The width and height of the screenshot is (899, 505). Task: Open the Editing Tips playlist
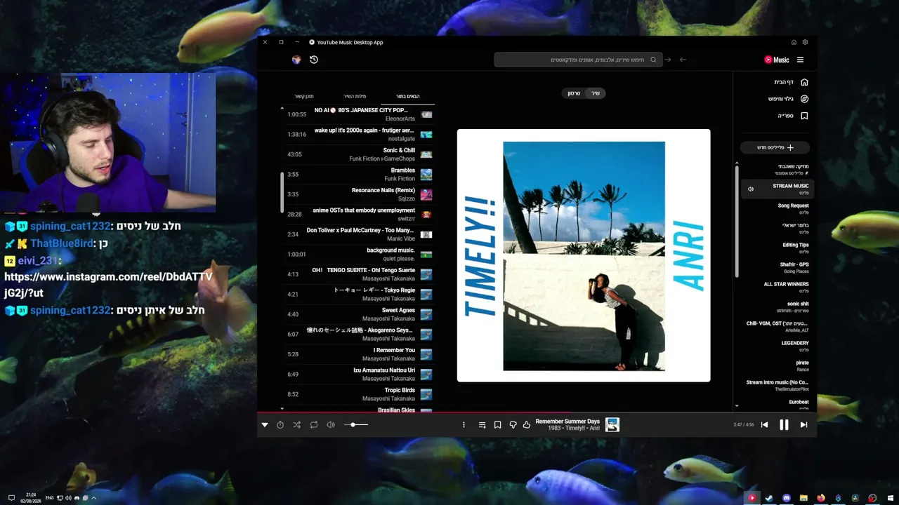(776, 248)
